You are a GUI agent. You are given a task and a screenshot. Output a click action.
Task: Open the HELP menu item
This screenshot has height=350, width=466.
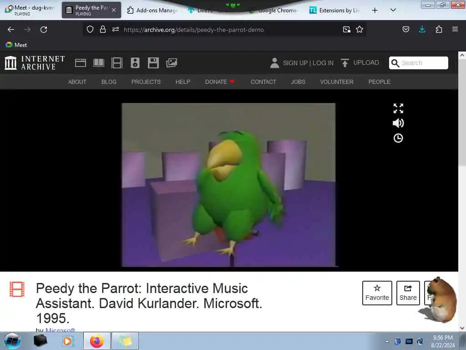(183, 82)
